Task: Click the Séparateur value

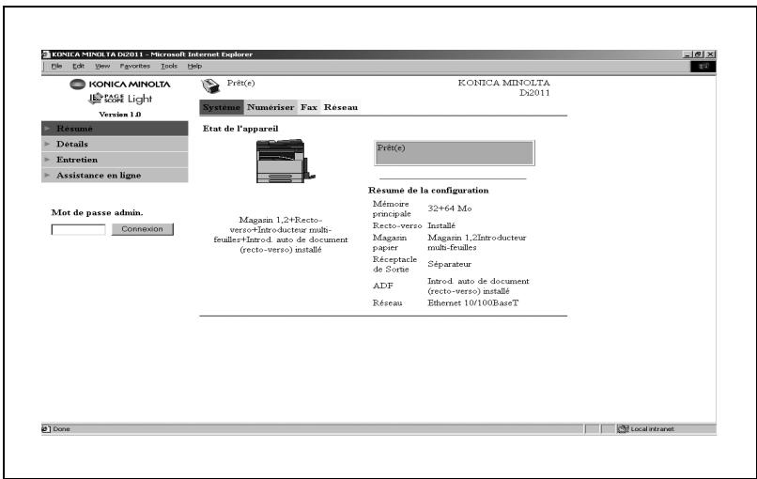Action: 450,264
